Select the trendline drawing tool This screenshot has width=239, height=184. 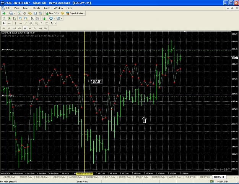point(26,23)
